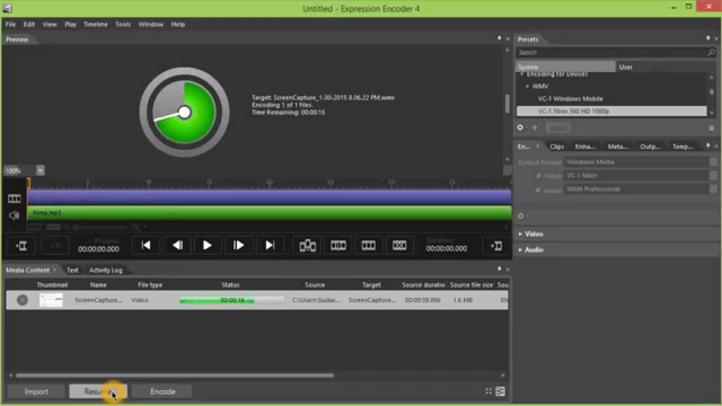The width and height of the screenshot is (722, 406).
Task: Go to the start of the timeline
Action: click(146, 245)
